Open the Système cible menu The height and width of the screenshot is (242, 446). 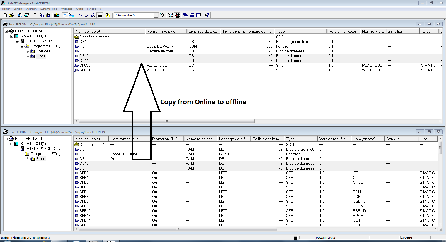point(49,9)
